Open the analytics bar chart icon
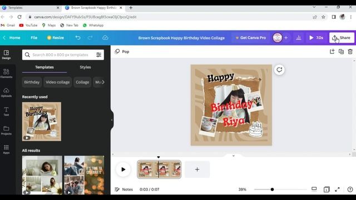 point(299,38)
